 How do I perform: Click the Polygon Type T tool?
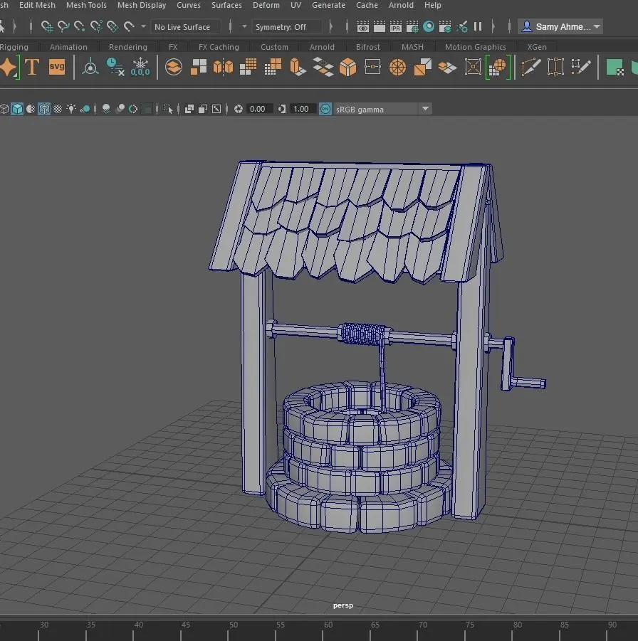click(32, 67)
